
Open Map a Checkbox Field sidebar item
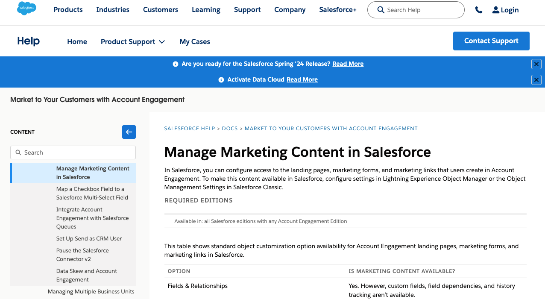[92, 193]
